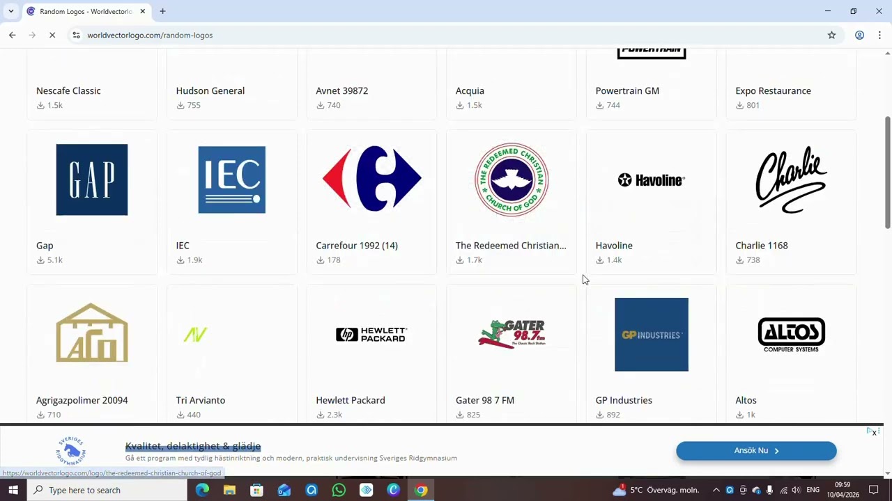Open the taskbar clock and date
This screenshot has height=501, width=892.
tap(843, 490)
